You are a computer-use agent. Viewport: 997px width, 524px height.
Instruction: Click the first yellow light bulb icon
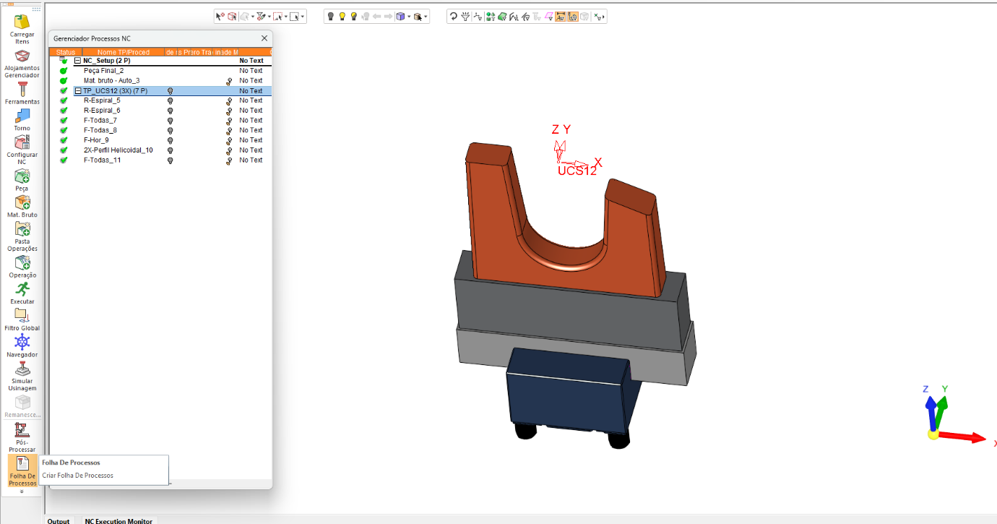click(342, 16)
